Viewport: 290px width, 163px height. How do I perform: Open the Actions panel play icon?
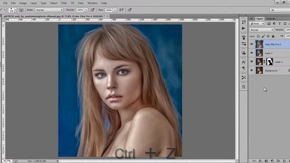[x=244, y=28]
